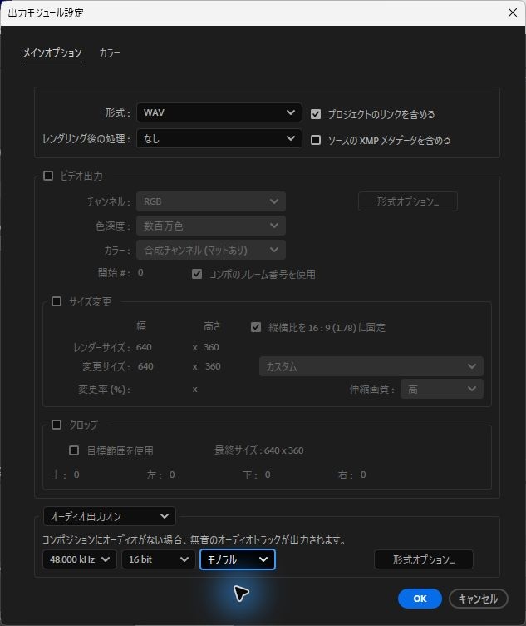Open the 16 bit depth dropdown
The height and width of the screenshot is (626, 526).
pyautogui.click(x=158, y=559)
